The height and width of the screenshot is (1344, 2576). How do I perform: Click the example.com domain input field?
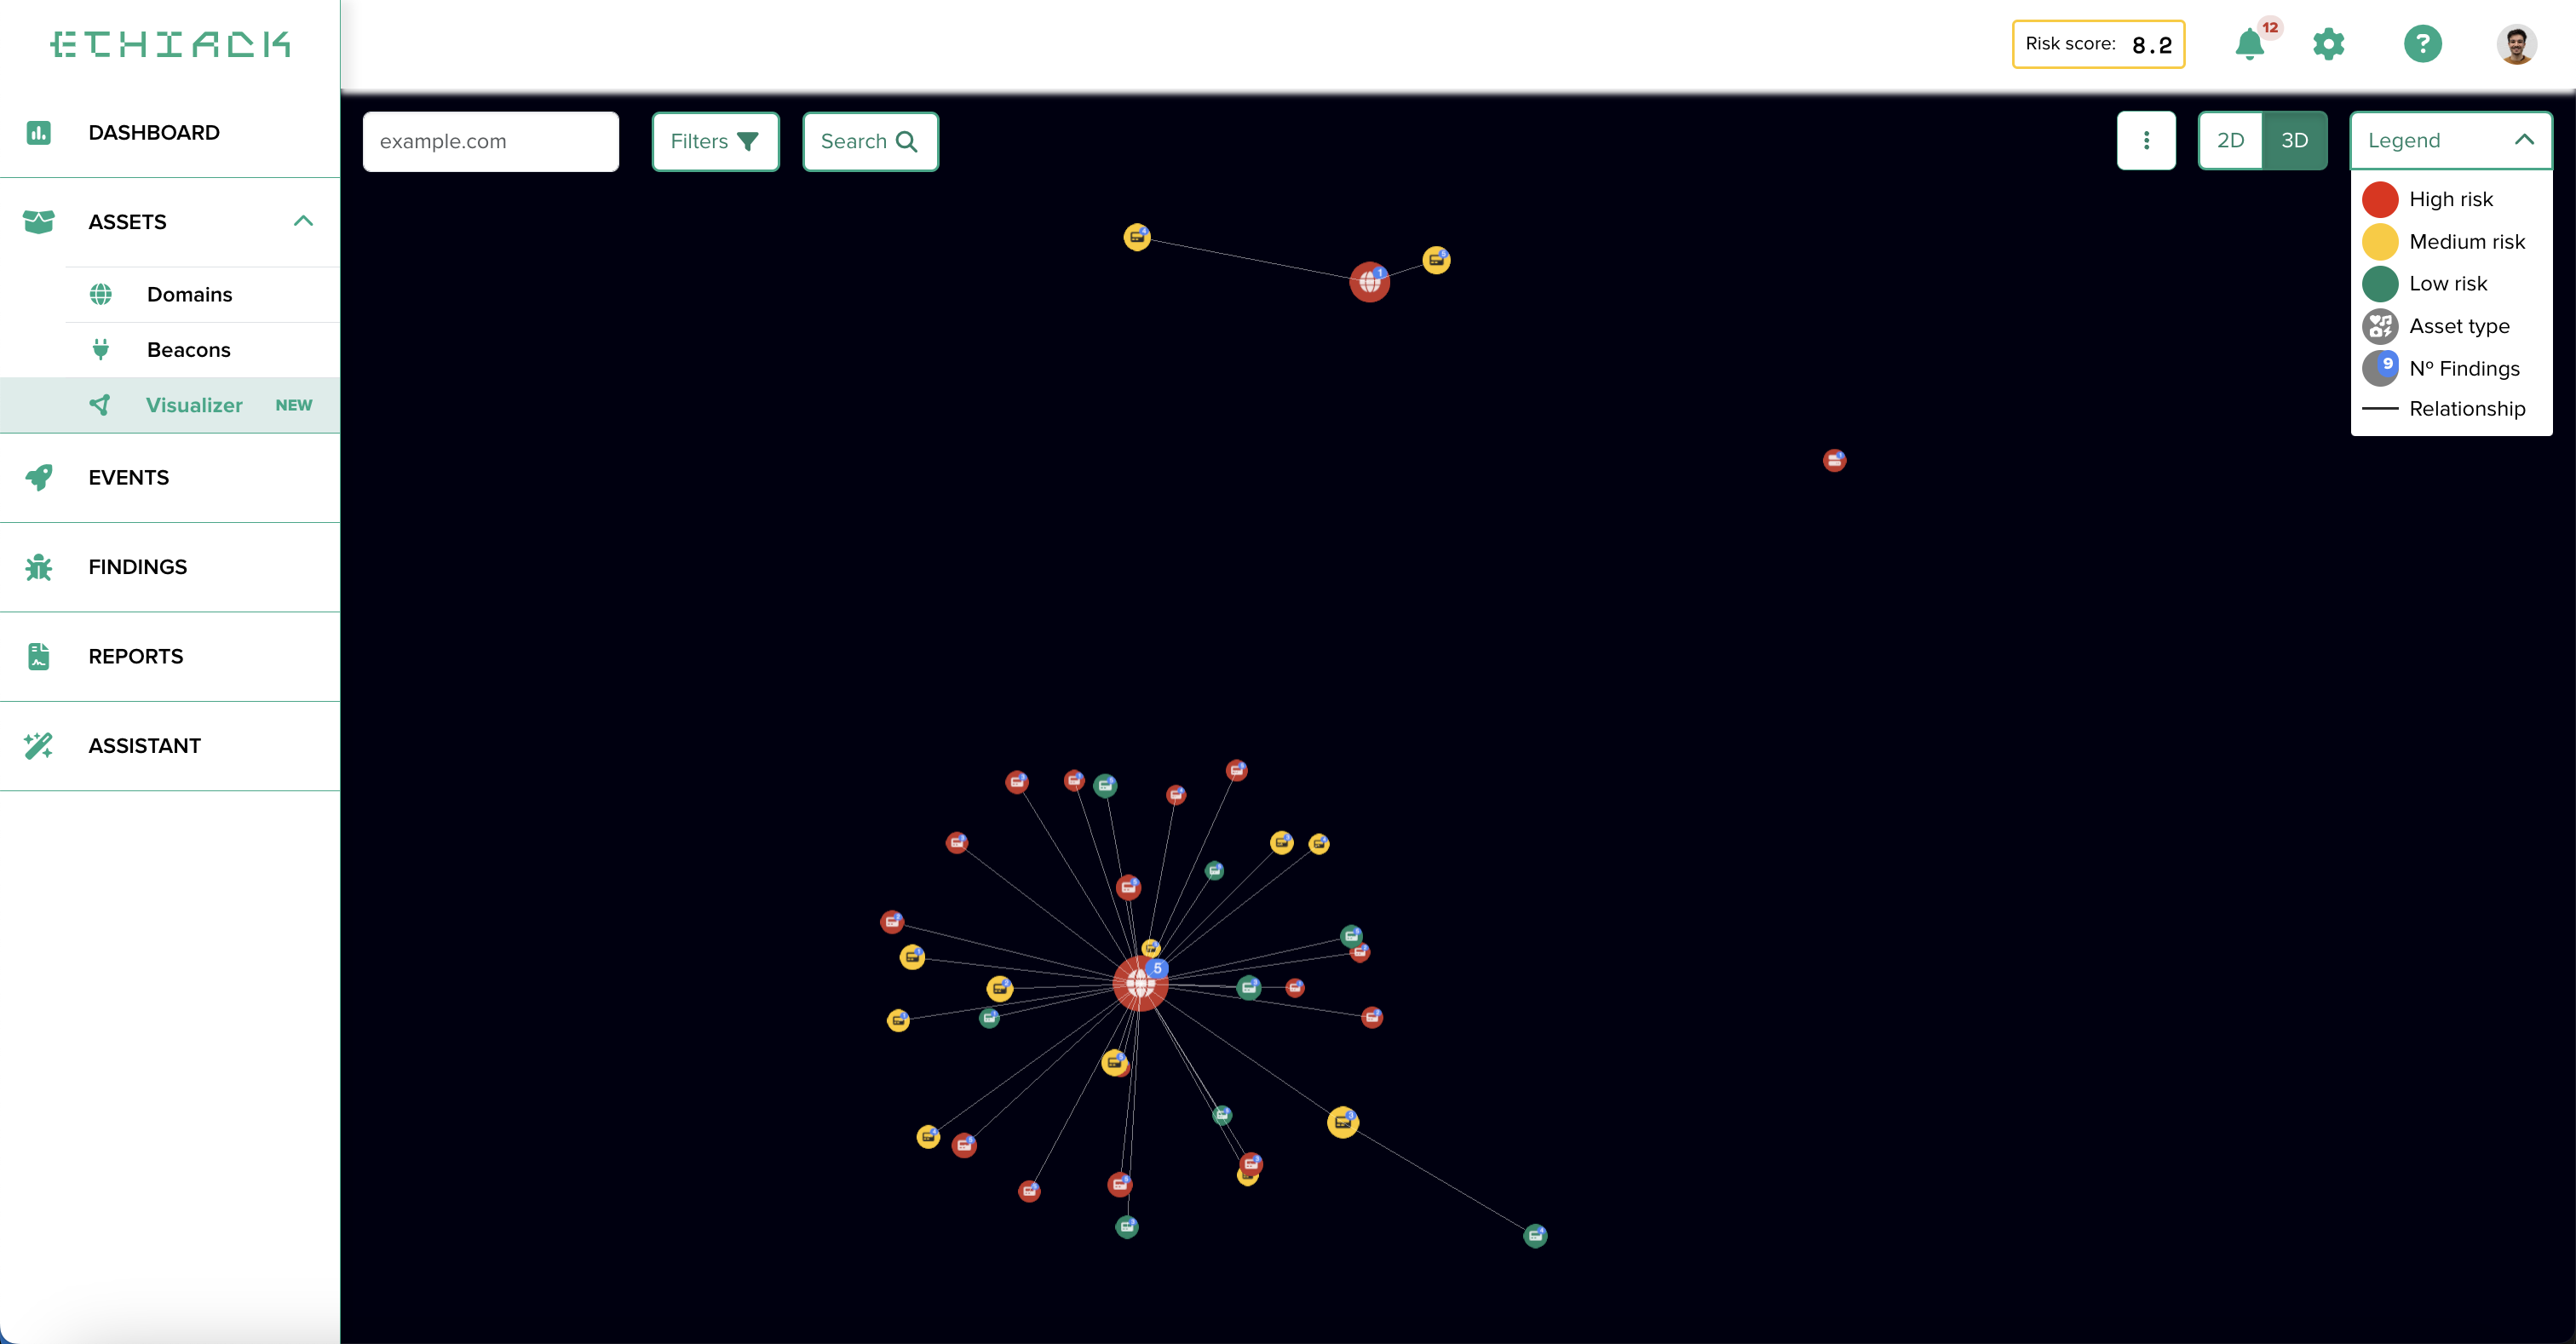491,141
